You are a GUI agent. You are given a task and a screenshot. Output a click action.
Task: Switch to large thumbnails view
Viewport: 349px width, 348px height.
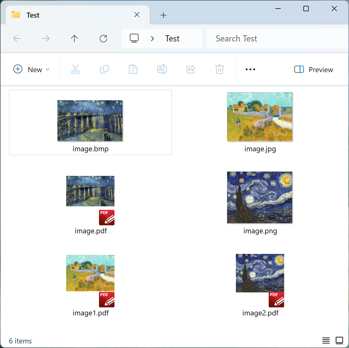click(339, 341)
